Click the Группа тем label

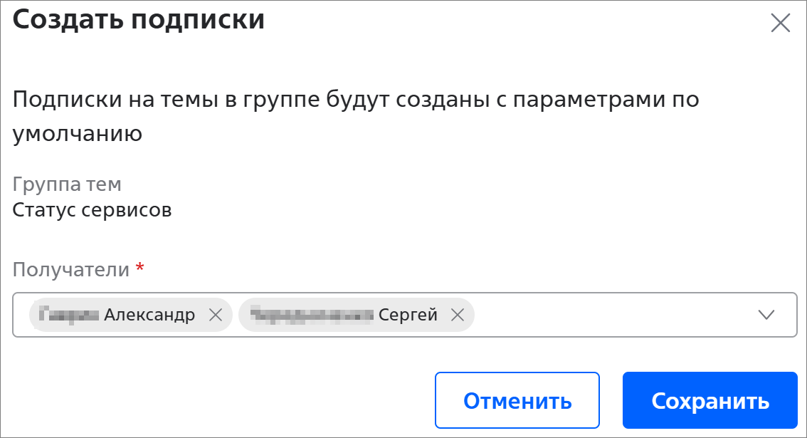67,184
